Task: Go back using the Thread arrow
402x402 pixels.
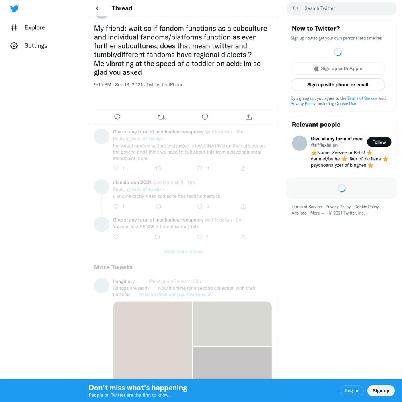Action: (98, 8)
